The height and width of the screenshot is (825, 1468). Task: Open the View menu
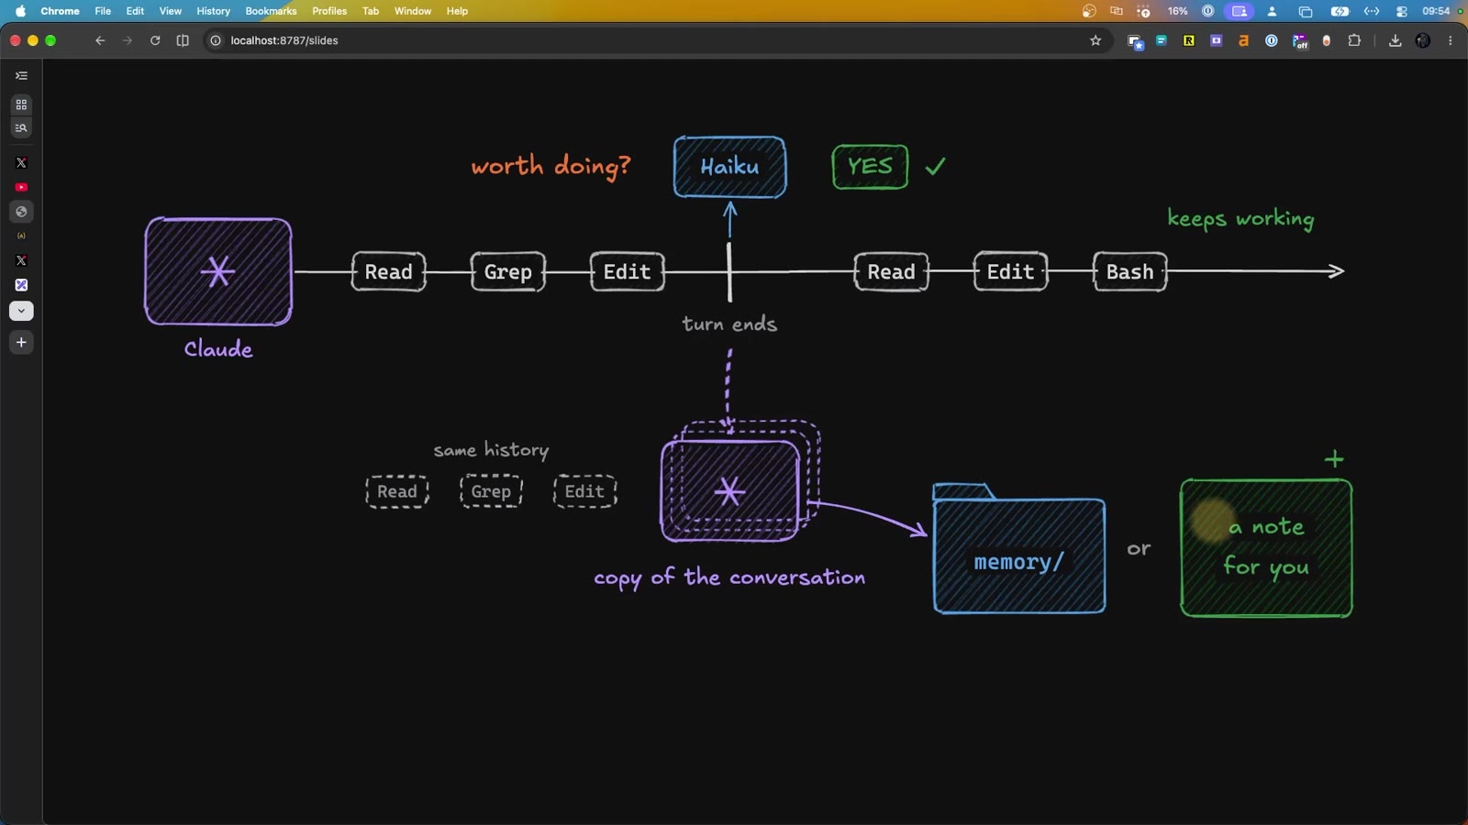click(171, 11)
